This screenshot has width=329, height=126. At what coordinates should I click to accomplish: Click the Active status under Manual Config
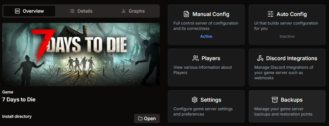pos(206,36)
